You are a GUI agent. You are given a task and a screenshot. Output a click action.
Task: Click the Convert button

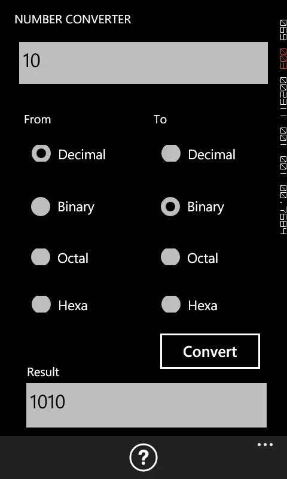pyautogui.click(x=210, y=351)
